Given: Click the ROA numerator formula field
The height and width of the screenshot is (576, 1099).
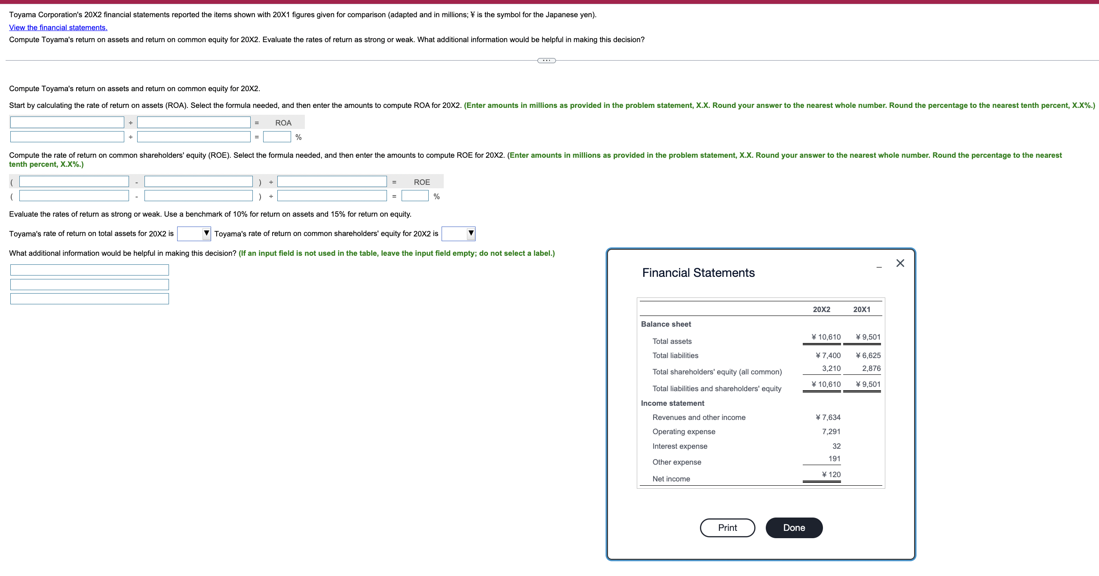Looking at the screenshot, I should (67, 122).
